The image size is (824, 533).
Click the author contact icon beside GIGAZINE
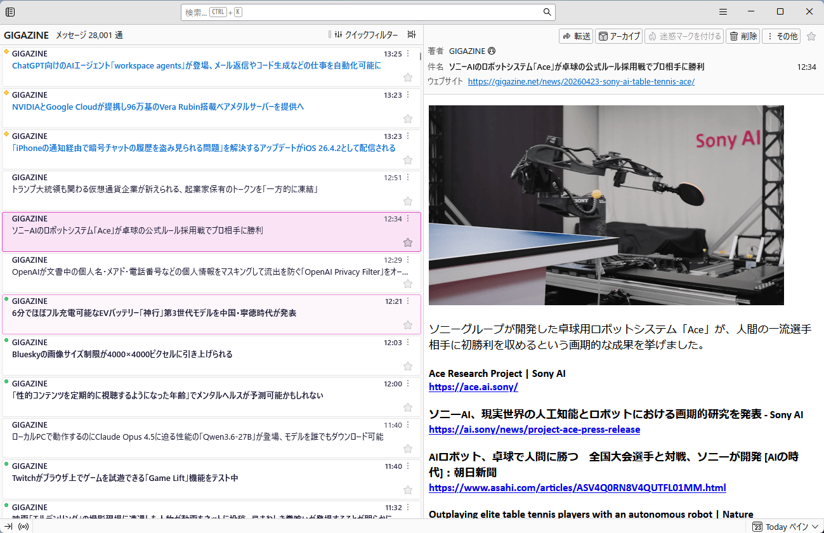492,51
